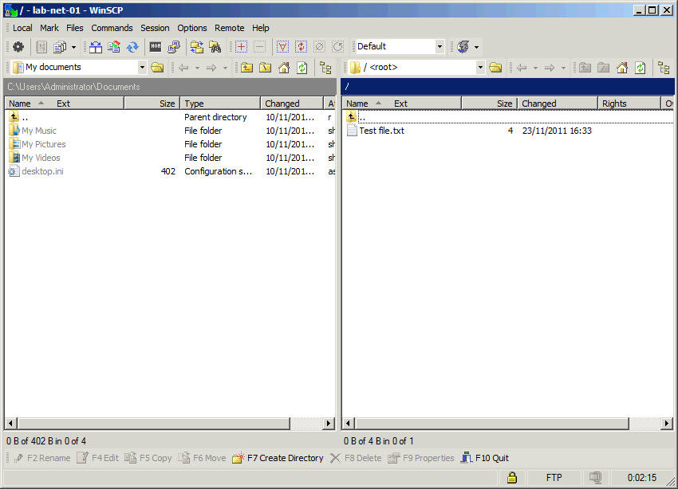Click Find Files binoculars icon
This screenshot has height=489, width=678.
click(x=215, y=47)
